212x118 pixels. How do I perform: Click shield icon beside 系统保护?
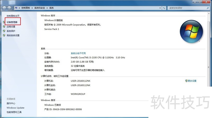pos(4,31)
